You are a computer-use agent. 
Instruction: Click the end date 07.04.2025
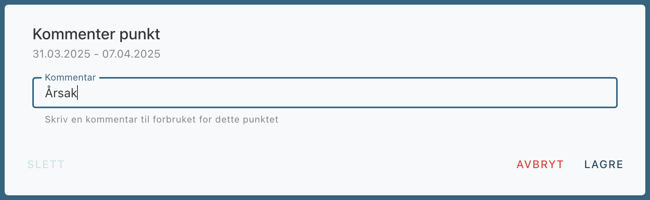click(x=131, y=54)
